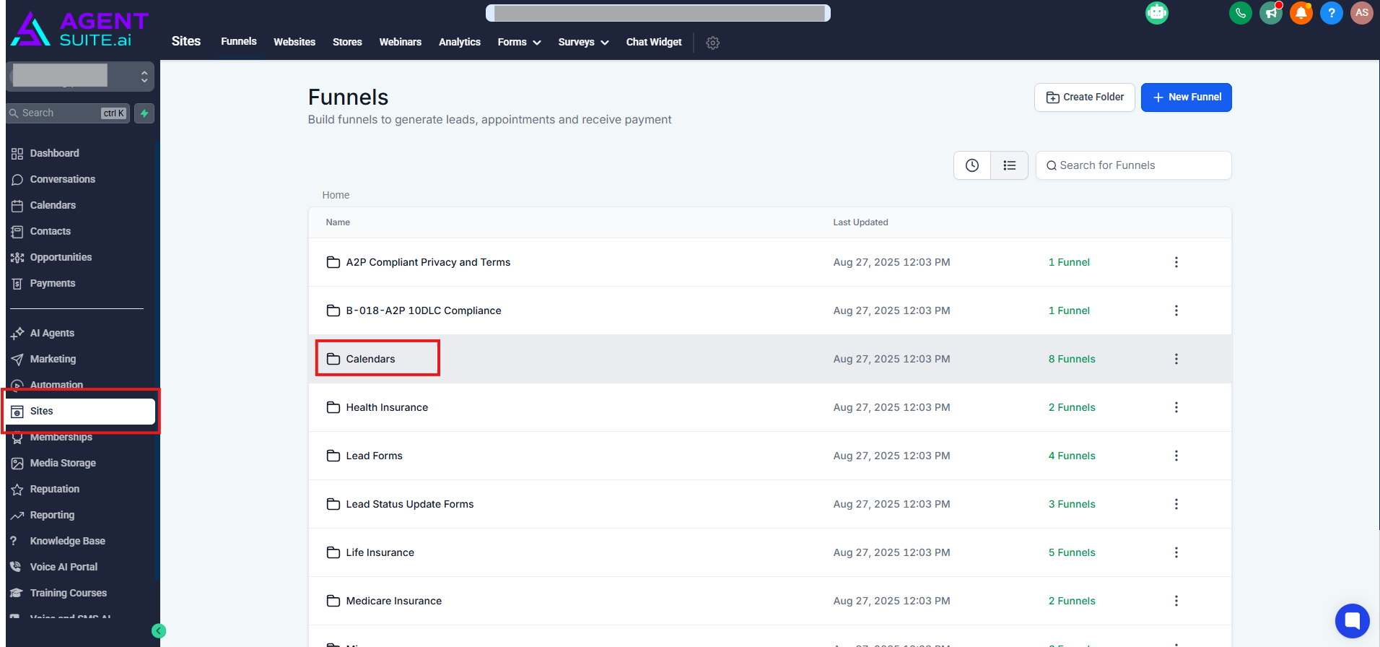The width and height of the screenshot is (1380, 647).
Task: Open Opportunities in sidebar
Action: pos(61,257)
